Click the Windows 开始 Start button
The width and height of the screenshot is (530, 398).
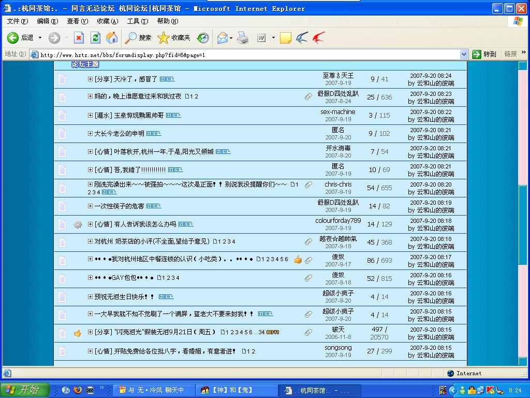pyautogui.click(x=25, y=390)
